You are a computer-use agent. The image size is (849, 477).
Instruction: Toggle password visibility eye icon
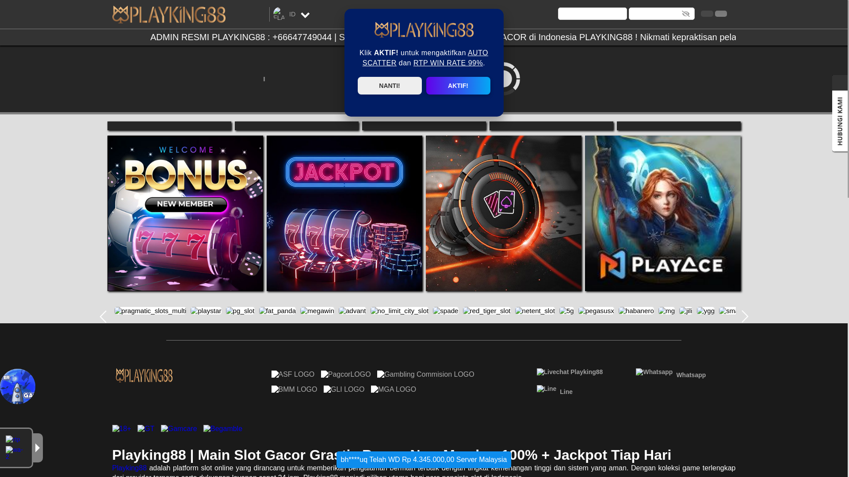[686, 14]
